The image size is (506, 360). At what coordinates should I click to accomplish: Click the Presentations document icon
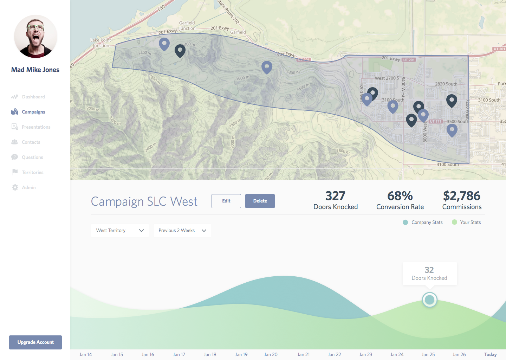pos(14,127)
